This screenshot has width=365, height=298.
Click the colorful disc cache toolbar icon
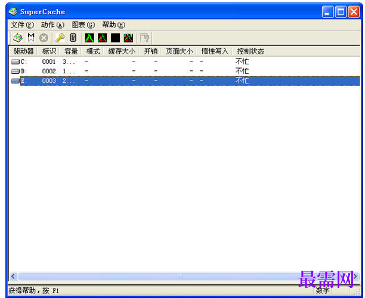18,38
